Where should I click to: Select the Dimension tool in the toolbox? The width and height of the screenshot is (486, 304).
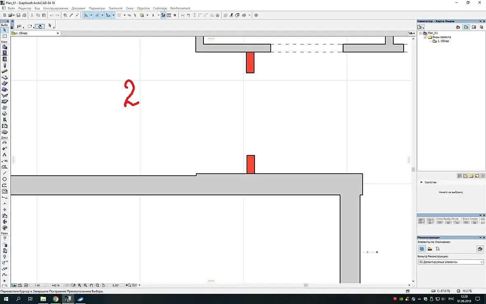tap(5, 143)
